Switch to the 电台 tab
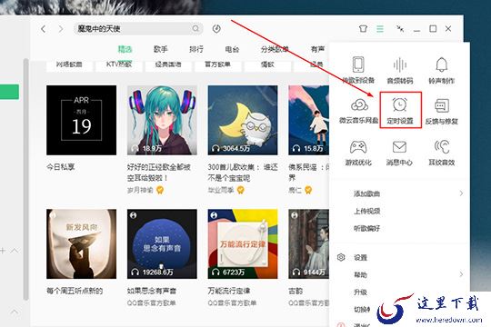491x327 pixels. coord(232,49)
